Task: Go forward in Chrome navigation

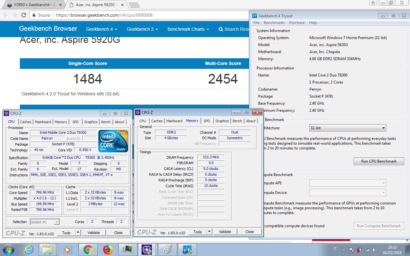Action: [x=14, y=15]
